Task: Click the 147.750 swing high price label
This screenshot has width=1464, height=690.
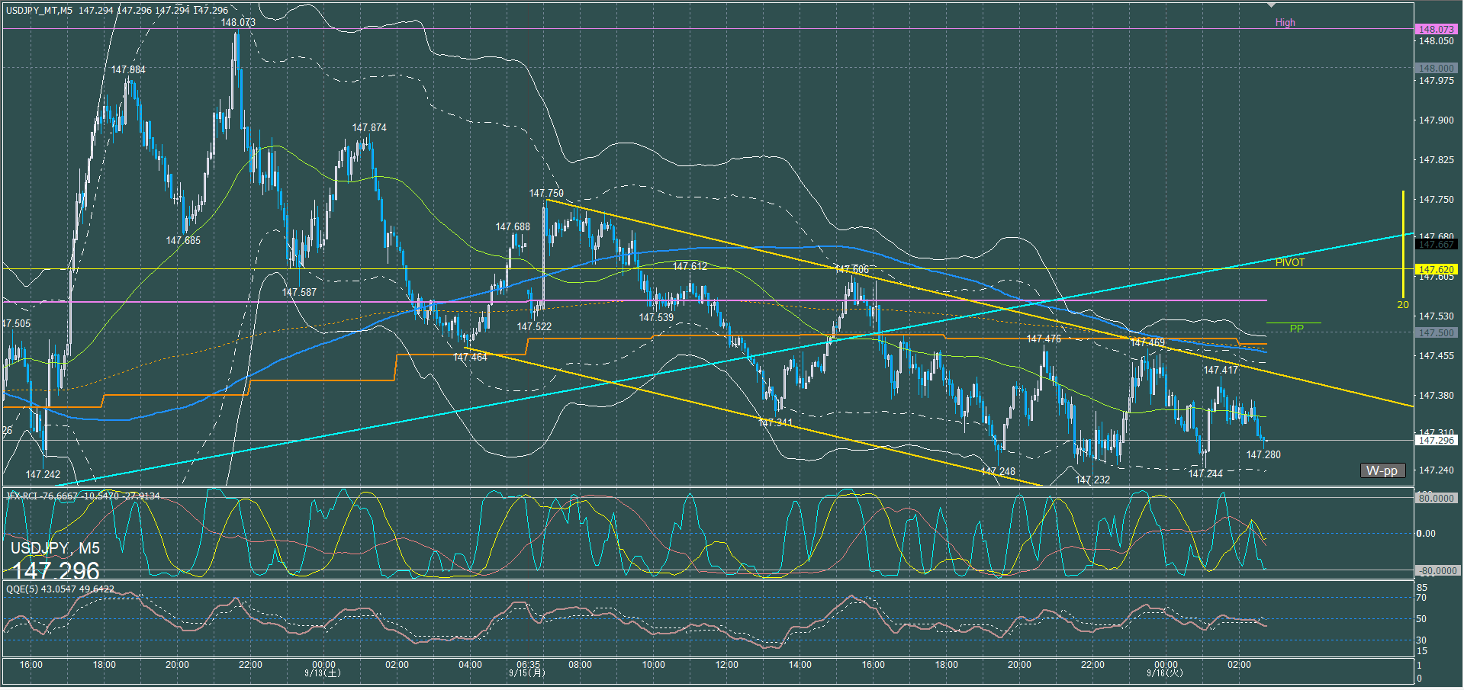Action: click(546, 194)
